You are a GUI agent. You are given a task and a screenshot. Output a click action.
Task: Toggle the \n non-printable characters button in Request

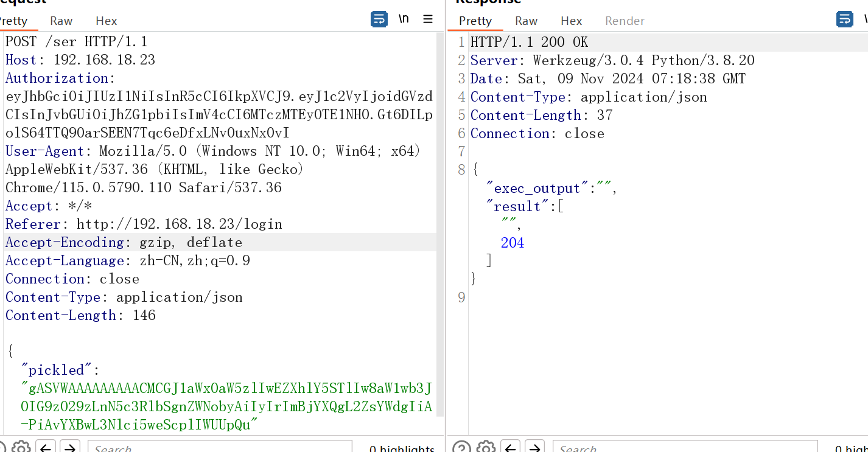(x=404, y=19)
